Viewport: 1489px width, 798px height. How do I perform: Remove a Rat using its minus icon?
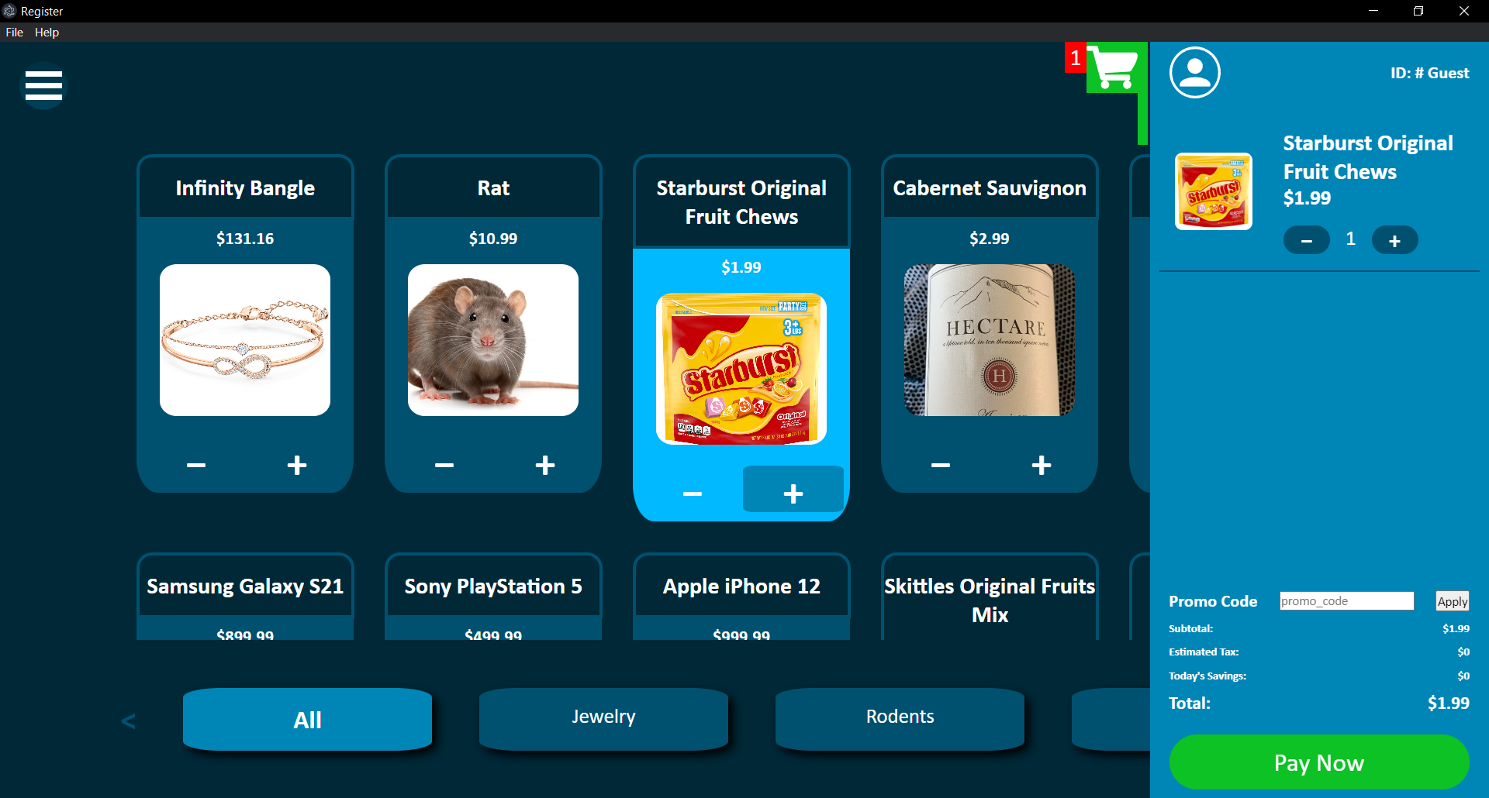[x=444, y=465]
